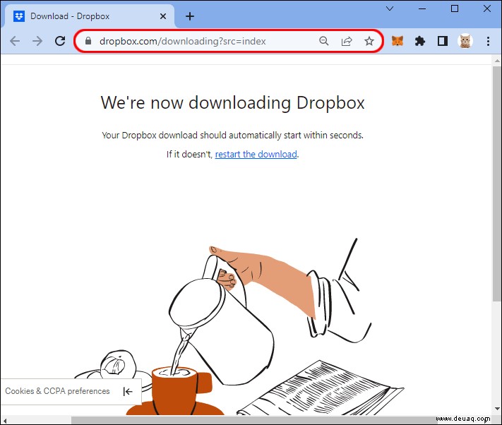This screenshot has height=425, width=502.
Task: Click the horizontal scrollbar thumb
Action: (253, 420)
